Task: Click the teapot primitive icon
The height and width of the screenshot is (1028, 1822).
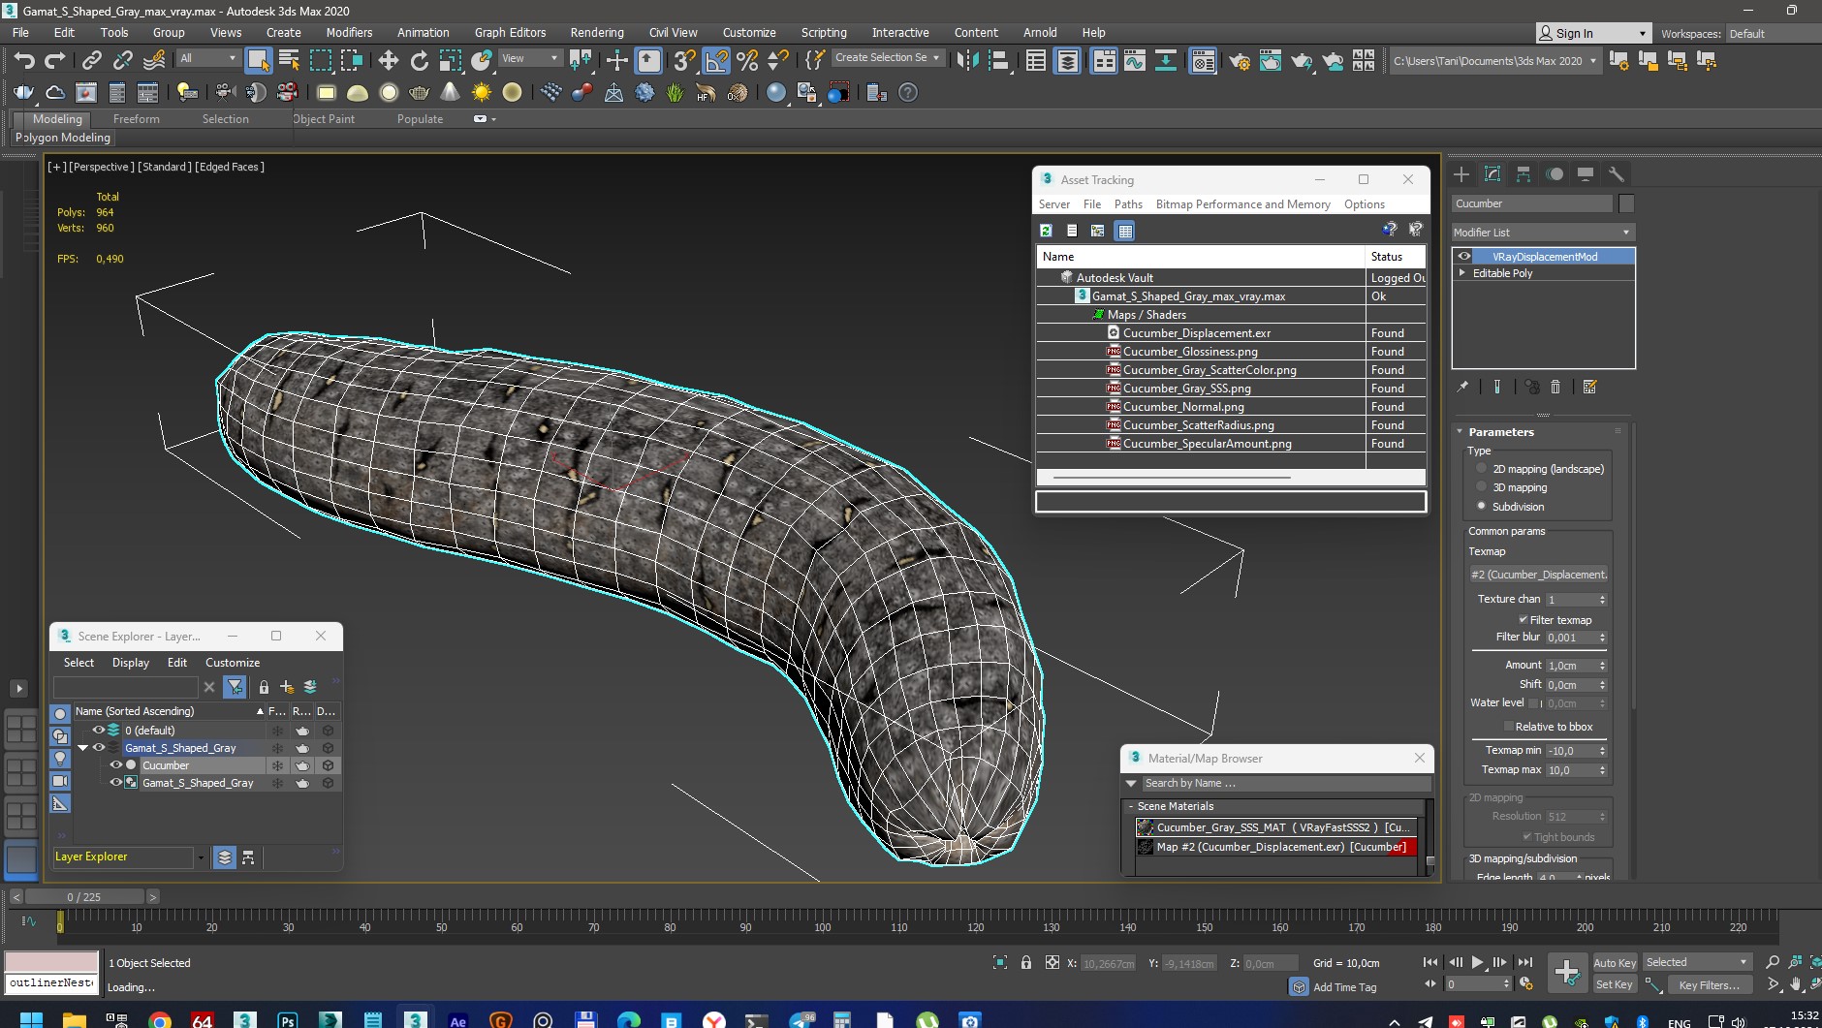Action: point(419,93)
